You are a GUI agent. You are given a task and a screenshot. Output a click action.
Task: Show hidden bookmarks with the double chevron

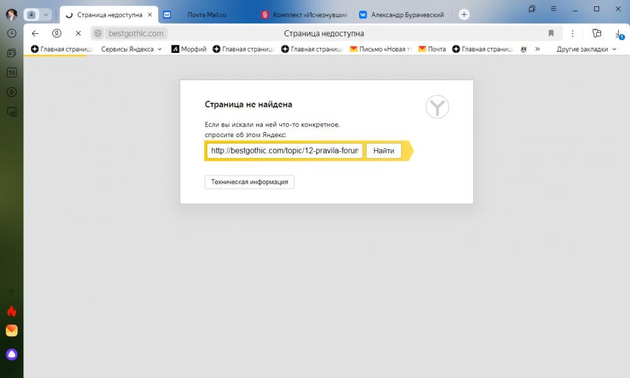pyautogui.click(x=537, y=49)
